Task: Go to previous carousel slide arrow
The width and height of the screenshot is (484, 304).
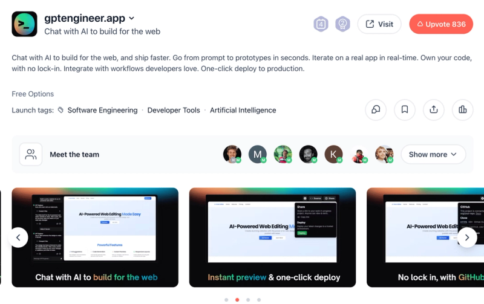Action: pos(18,238)
